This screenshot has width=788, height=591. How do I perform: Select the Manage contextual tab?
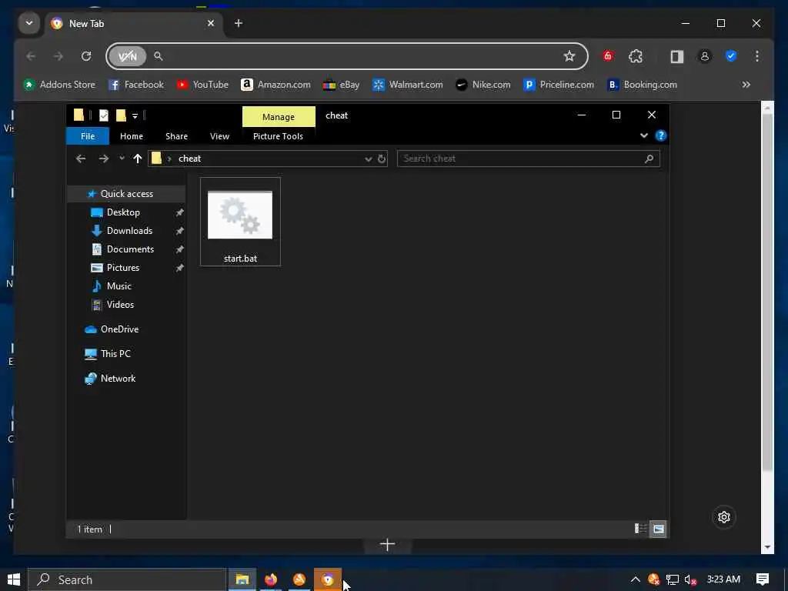tap(279, 117)
